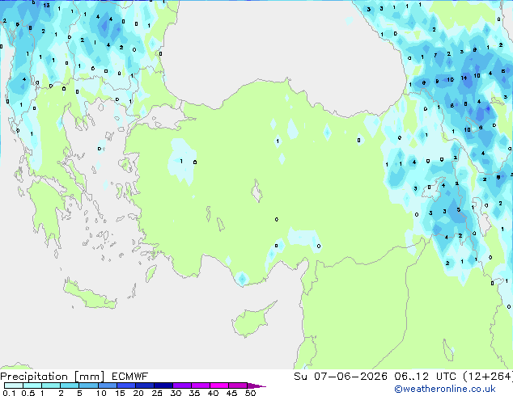The height and width of the screenshot is (396, 513).
Task: Click the '50' legend scale label
Action: pyautogui.click(x=250, y=393)
